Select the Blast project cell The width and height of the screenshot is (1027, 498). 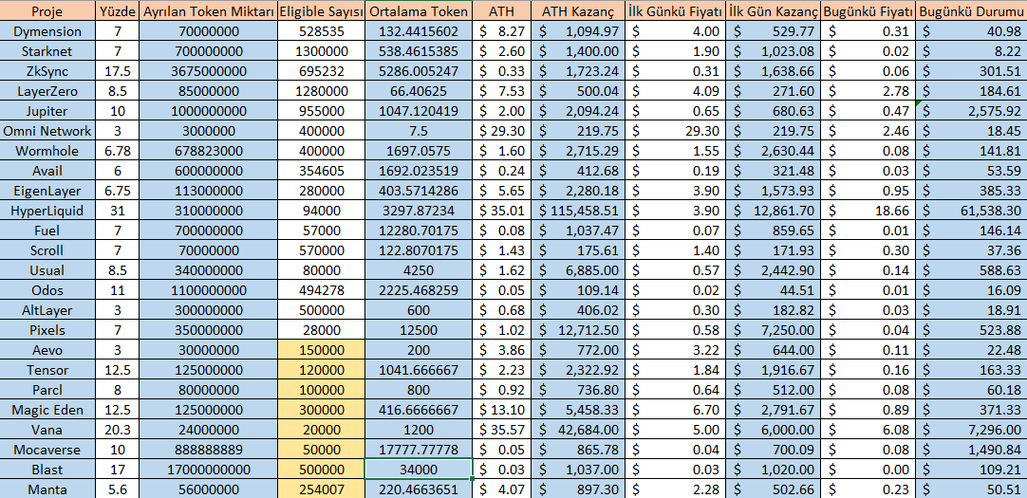point(47,470)
